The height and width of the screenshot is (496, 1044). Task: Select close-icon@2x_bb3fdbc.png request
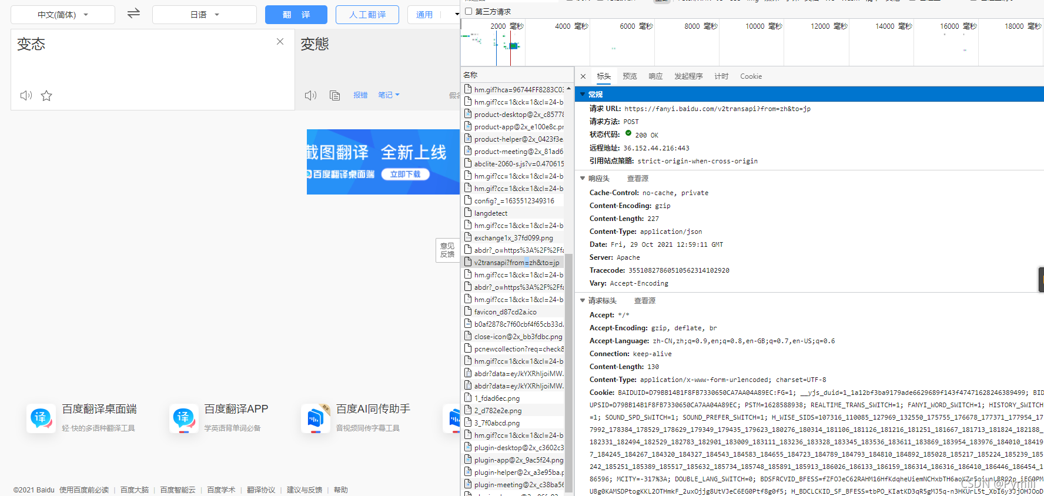tap(513, 337)
